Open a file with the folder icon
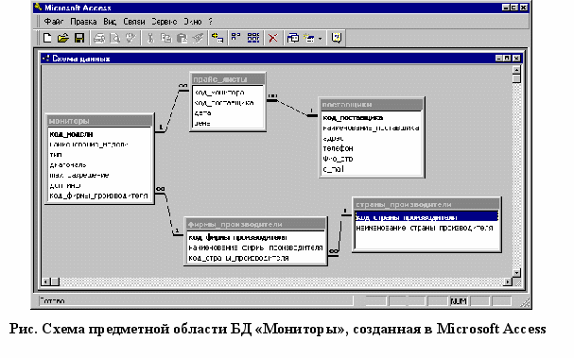 pos(63,38)
